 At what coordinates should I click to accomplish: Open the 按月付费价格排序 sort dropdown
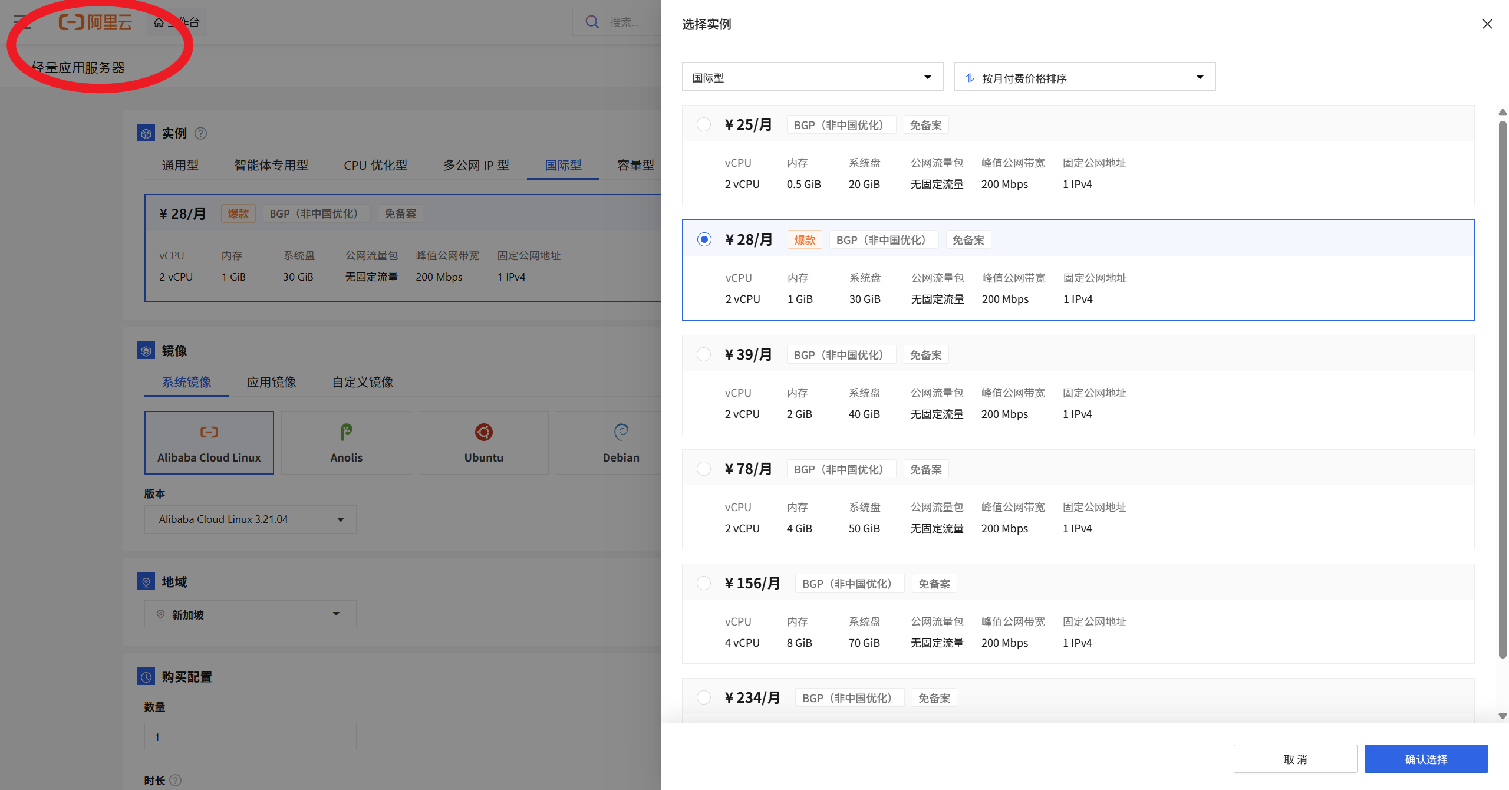click(1085, 77)
